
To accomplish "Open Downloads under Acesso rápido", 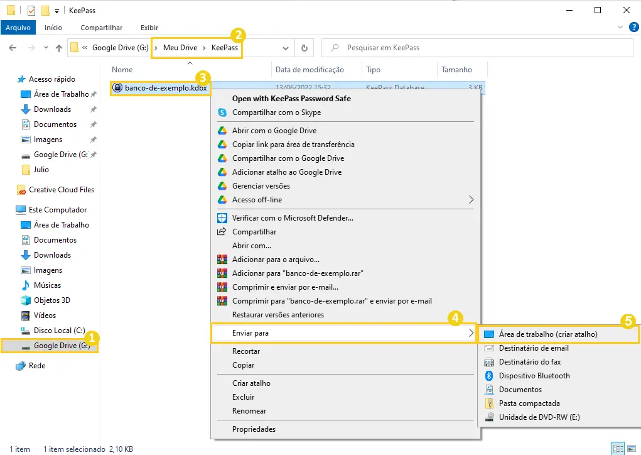I will pos(52,109).
